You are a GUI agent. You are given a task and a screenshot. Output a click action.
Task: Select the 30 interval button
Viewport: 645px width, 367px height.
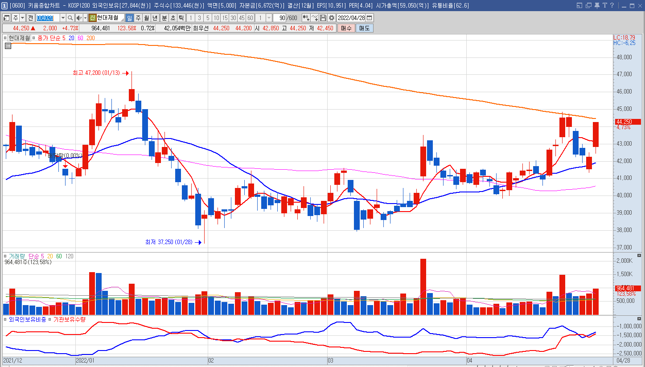233,18
